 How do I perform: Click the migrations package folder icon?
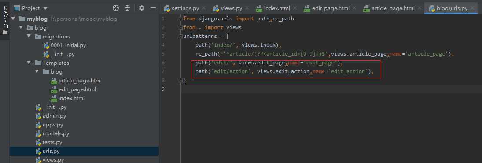click(38, 36)
